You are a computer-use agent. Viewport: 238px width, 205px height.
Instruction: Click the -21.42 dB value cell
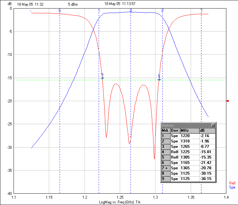207,163
